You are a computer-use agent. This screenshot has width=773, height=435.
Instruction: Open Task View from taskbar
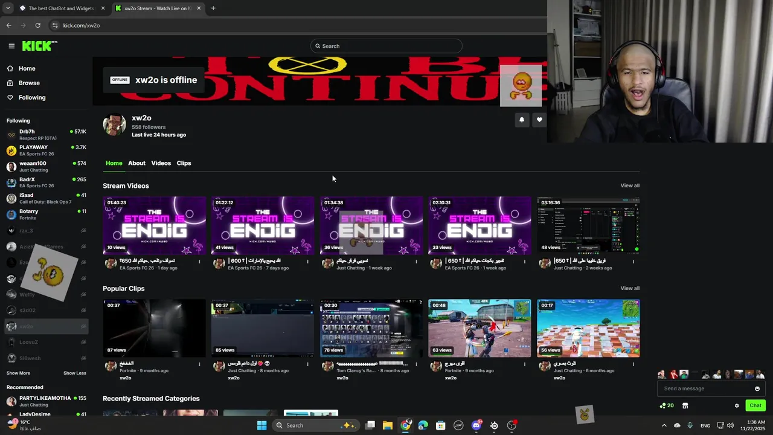pos(370,425)
